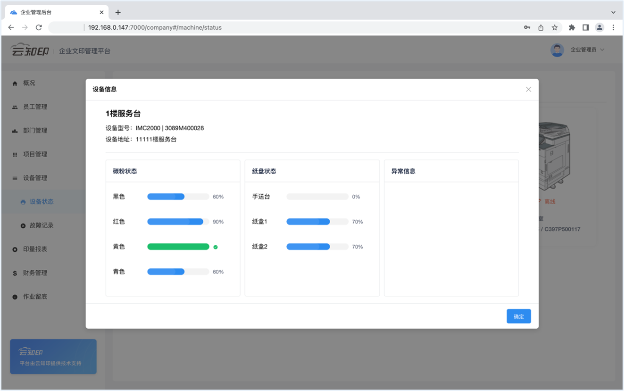Click the 云知印 support banner
624x391 pixels.
click(x=53, y=357)
